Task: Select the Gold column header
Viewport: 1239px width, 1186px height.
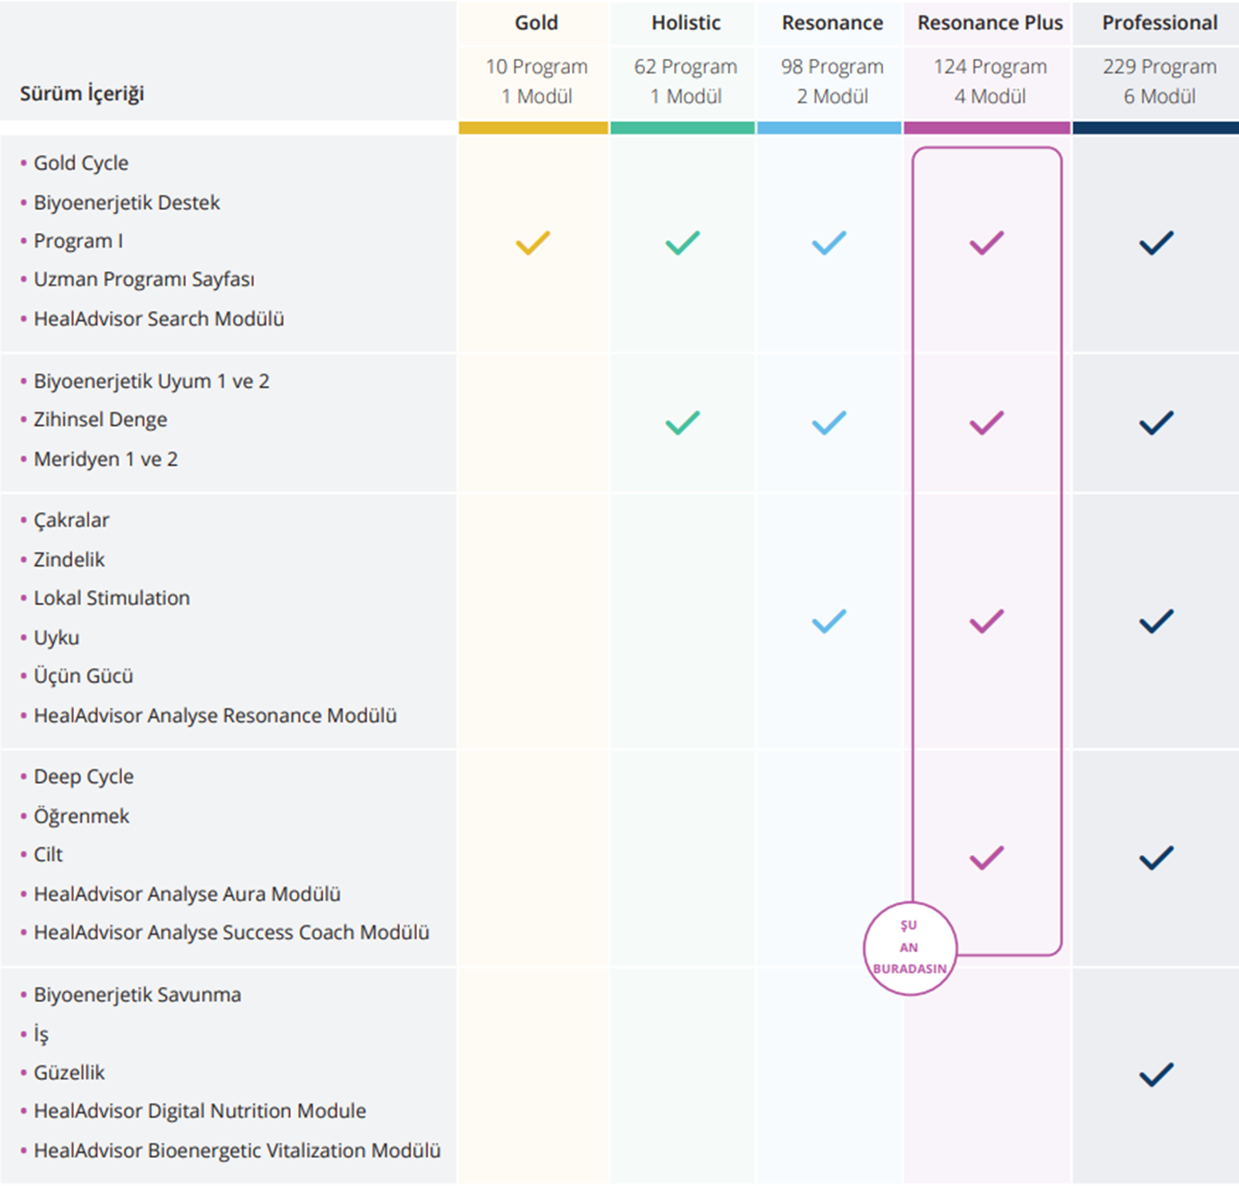Action: [x=536, y=23]
